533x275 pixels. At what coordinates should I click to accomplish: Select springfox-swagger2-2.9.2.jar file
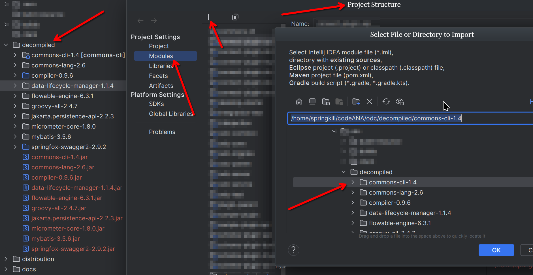(x=73, y=249)
